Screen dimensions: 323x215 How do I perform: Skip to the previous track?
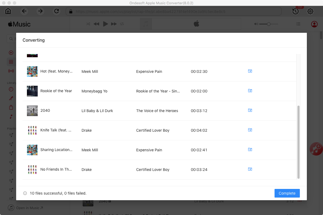96,24
